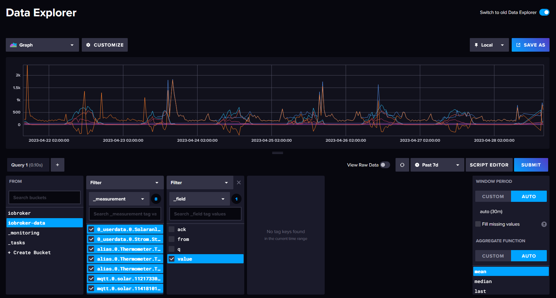556x298 pixels.
Task: Click the Search _field tag values field
Action: click(x=205, y=214)
